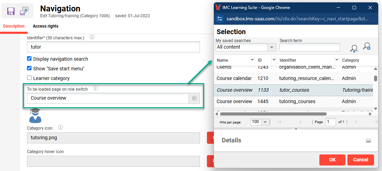Click scroll down arrow of results list
Image resolution: width=382 pixels, height=171 pixels.
click(x=376, y=109)
